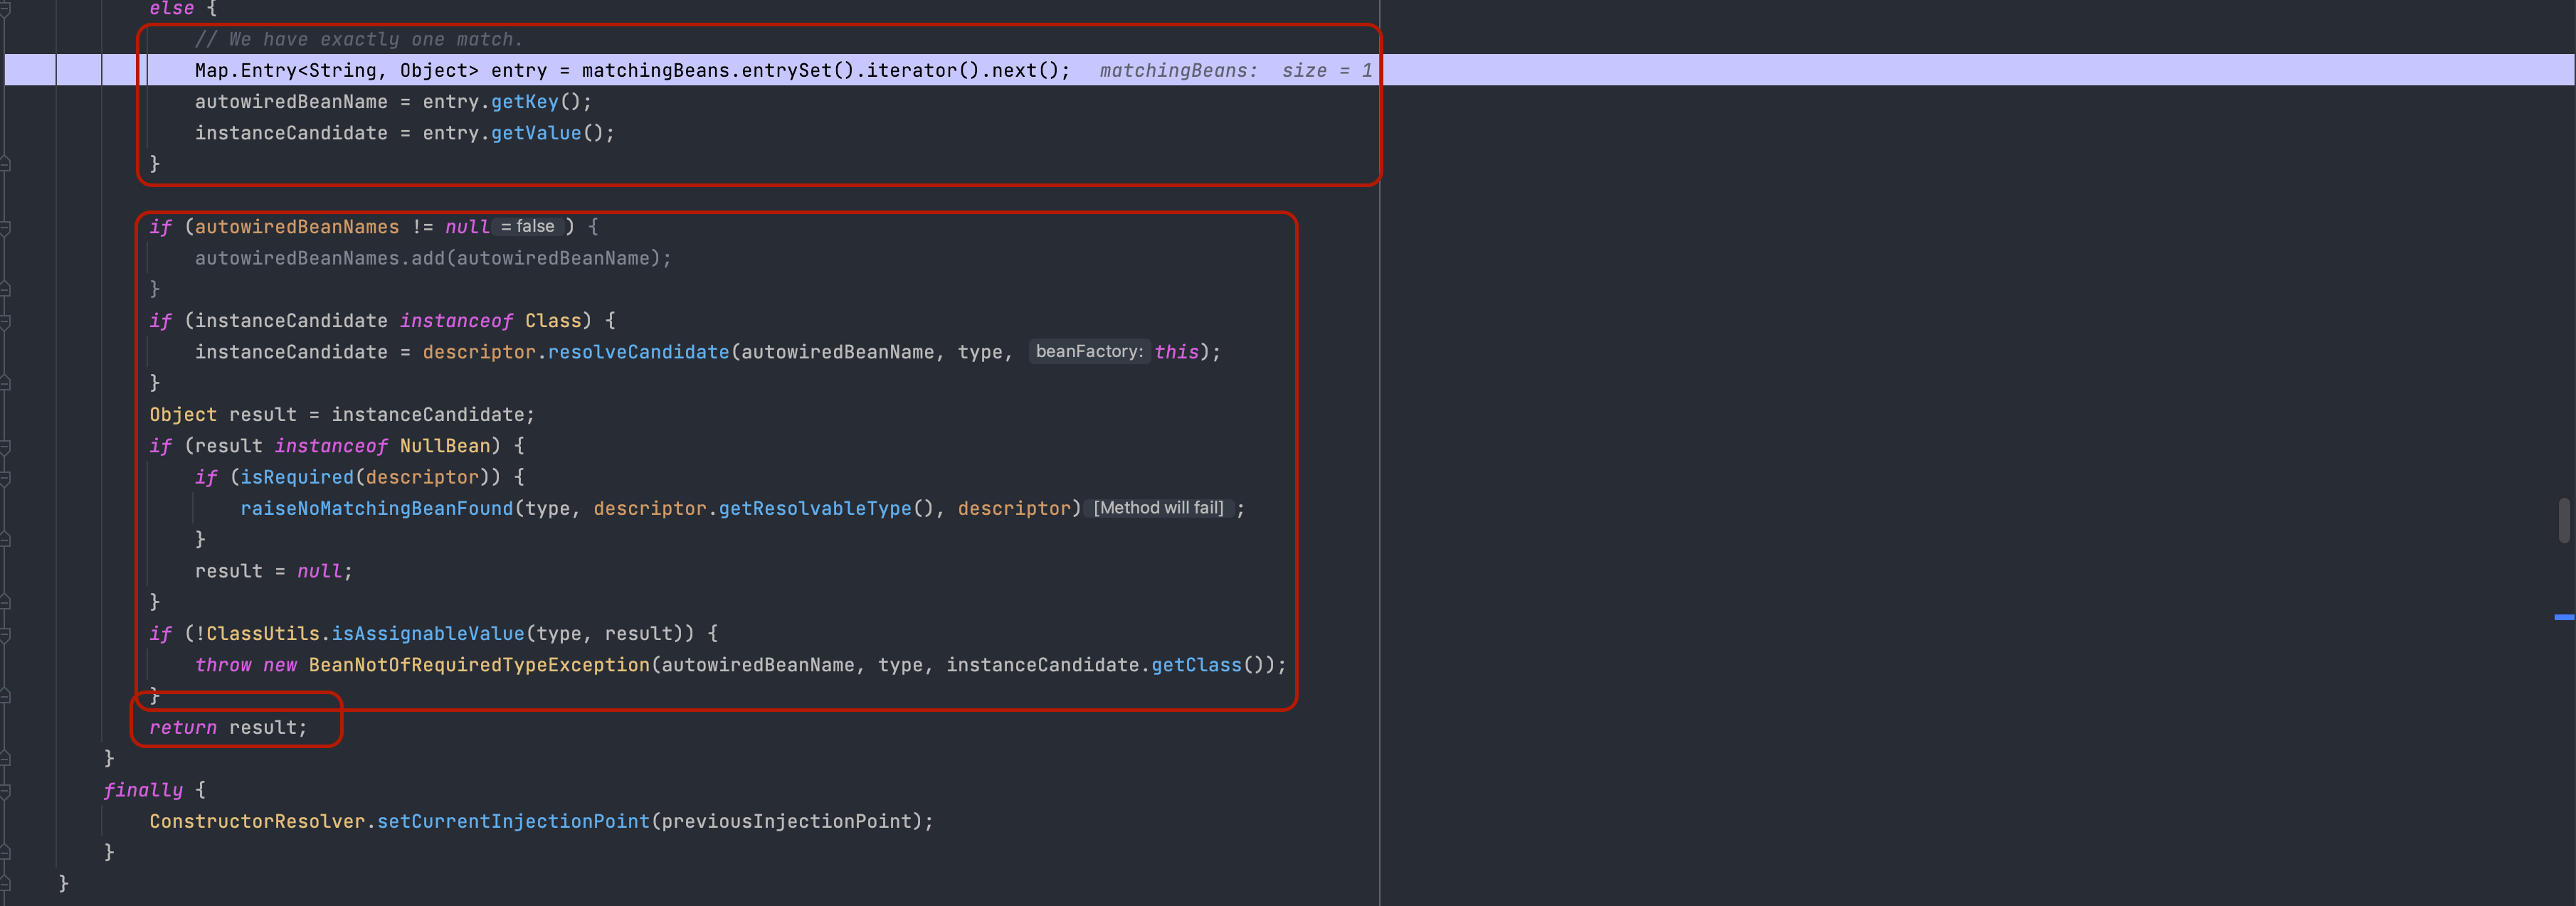Click fold-end marker at closing brace after getValue line
The height and width of the screenshot is (906, 2576).
(5, 164)
